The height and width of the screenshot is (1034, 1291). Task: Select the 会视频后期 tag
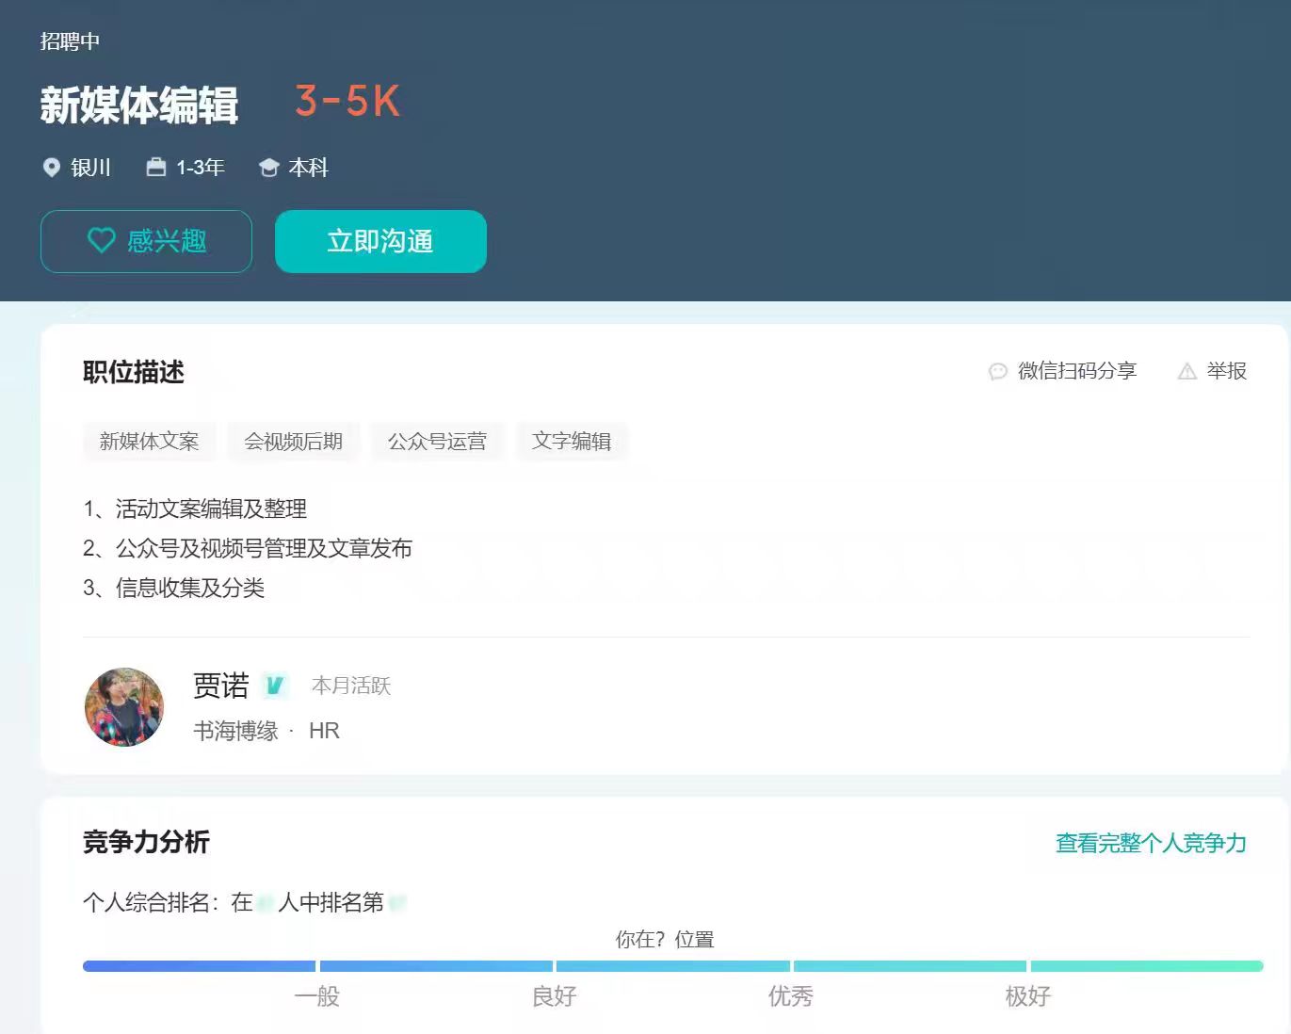pos(293,442)
